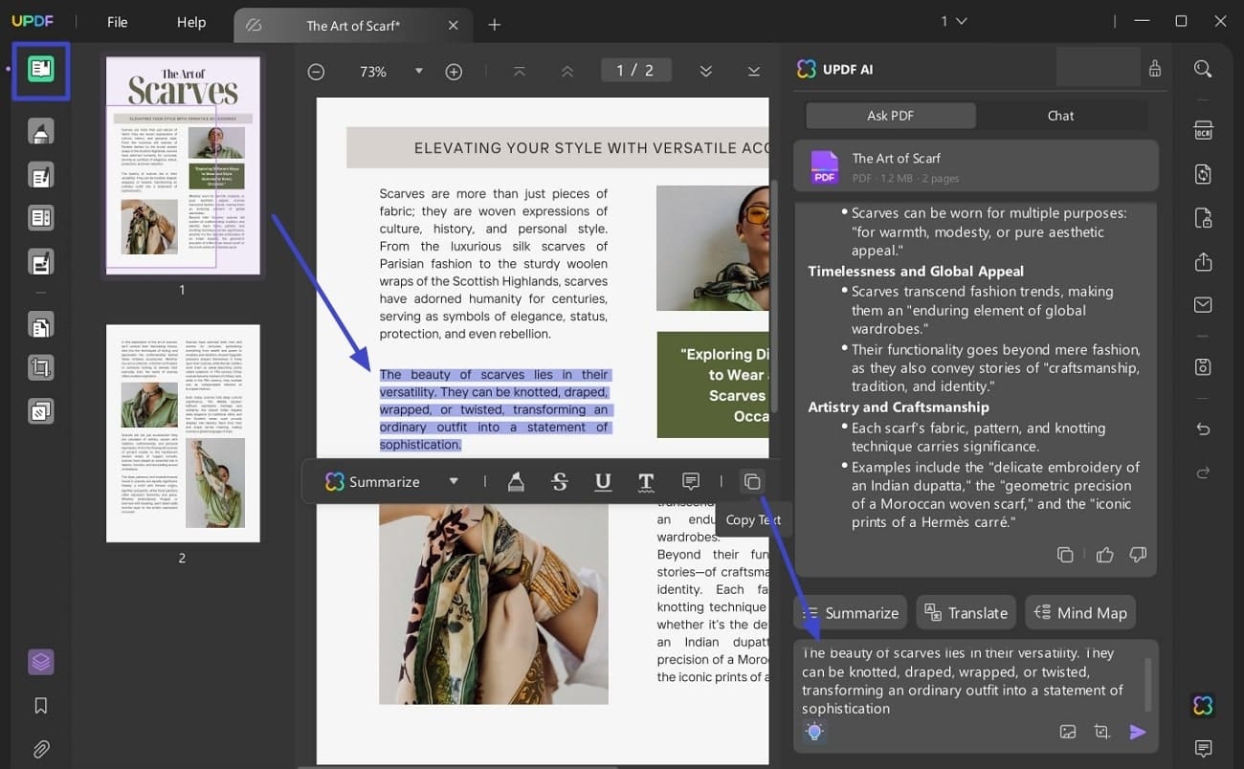This screenshot has height=769, width=1244.
Task: Switch to the Chat tab
Action: [1060, 115]
